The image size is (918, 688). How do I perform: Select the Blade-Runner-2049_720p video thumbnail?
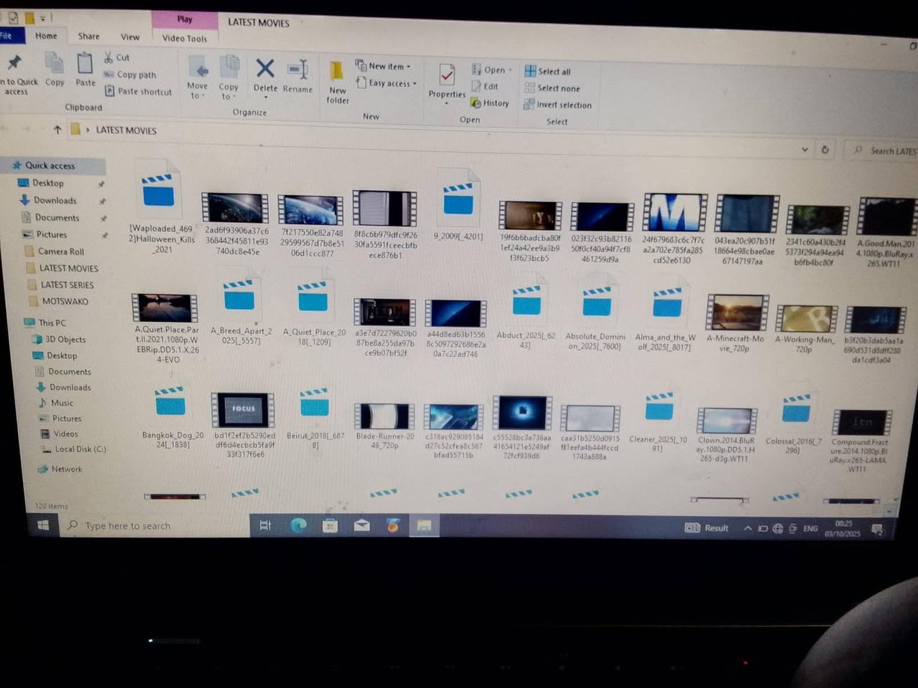pyautogui.click(x=385, y=417)
